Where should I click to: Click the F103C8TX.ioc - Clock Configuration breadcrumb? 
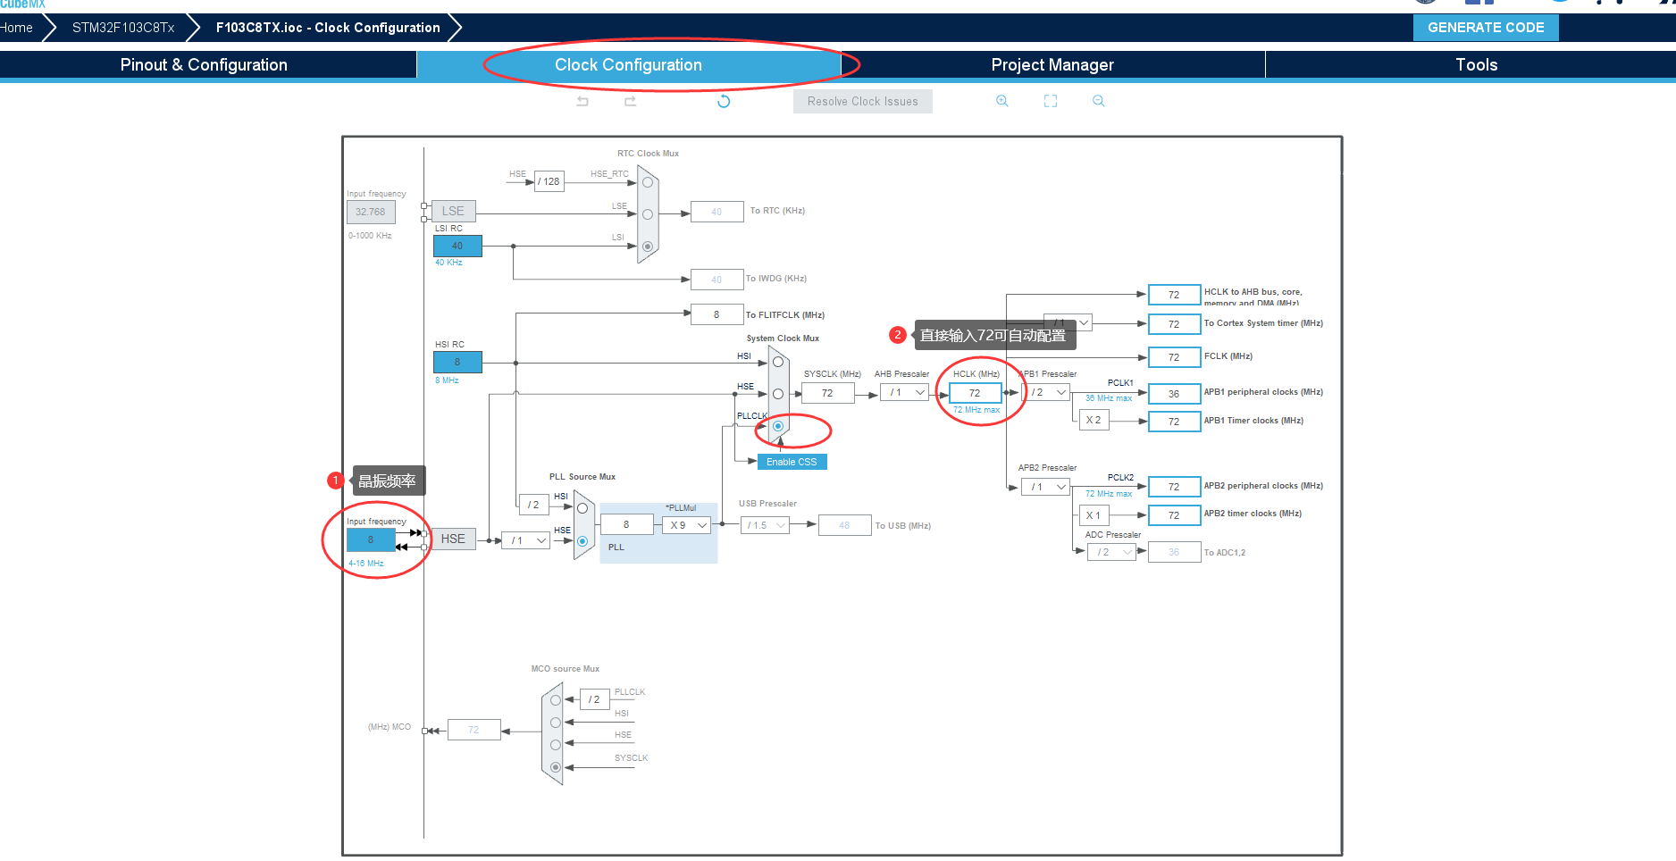[x=328, y=28]
